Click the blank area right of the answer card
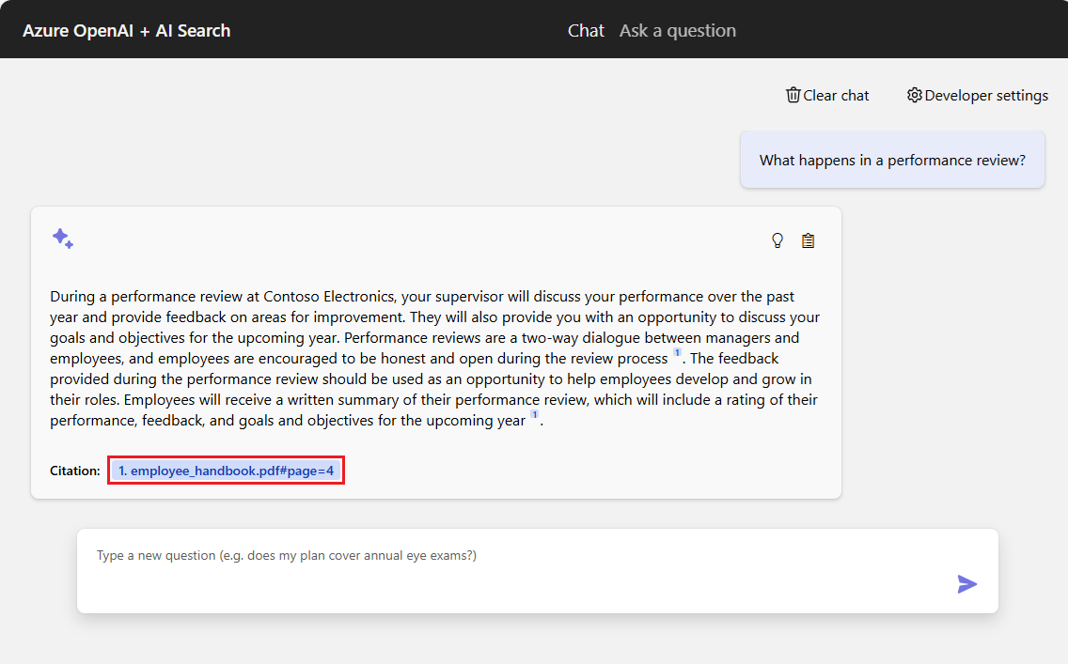This screenshot has height=664, width=1068. (950, 357)
